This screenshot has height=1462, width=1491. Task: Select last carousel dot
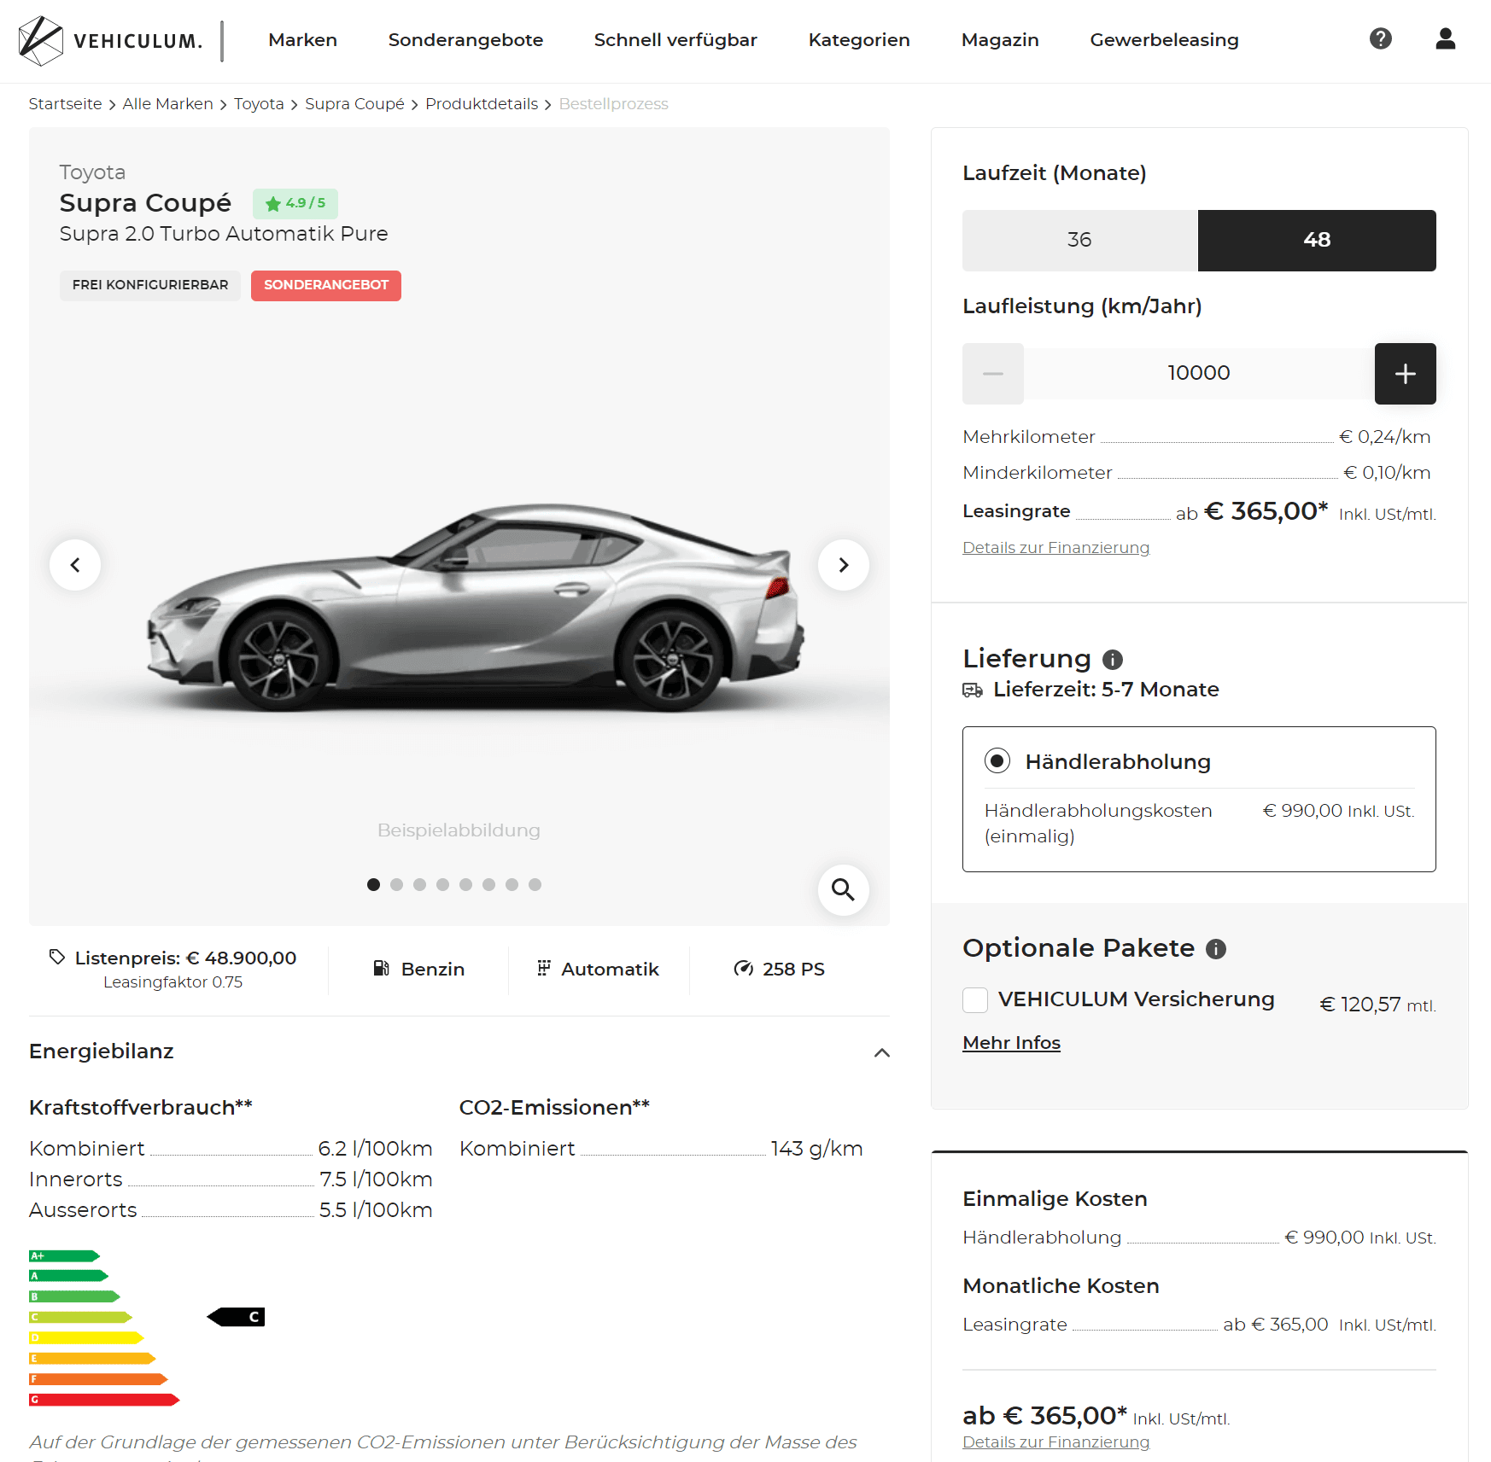pyautogui.click(x=535, y=885)
